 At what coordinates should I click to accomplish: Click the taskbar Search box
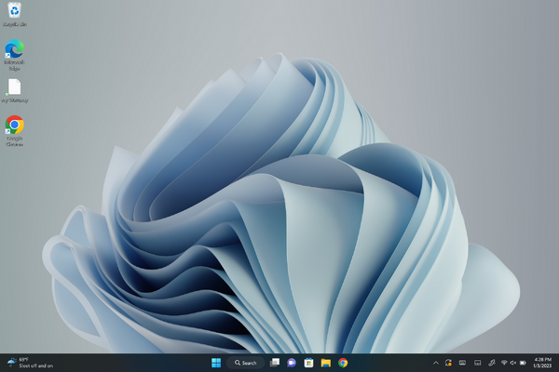(x=246, y=363)
